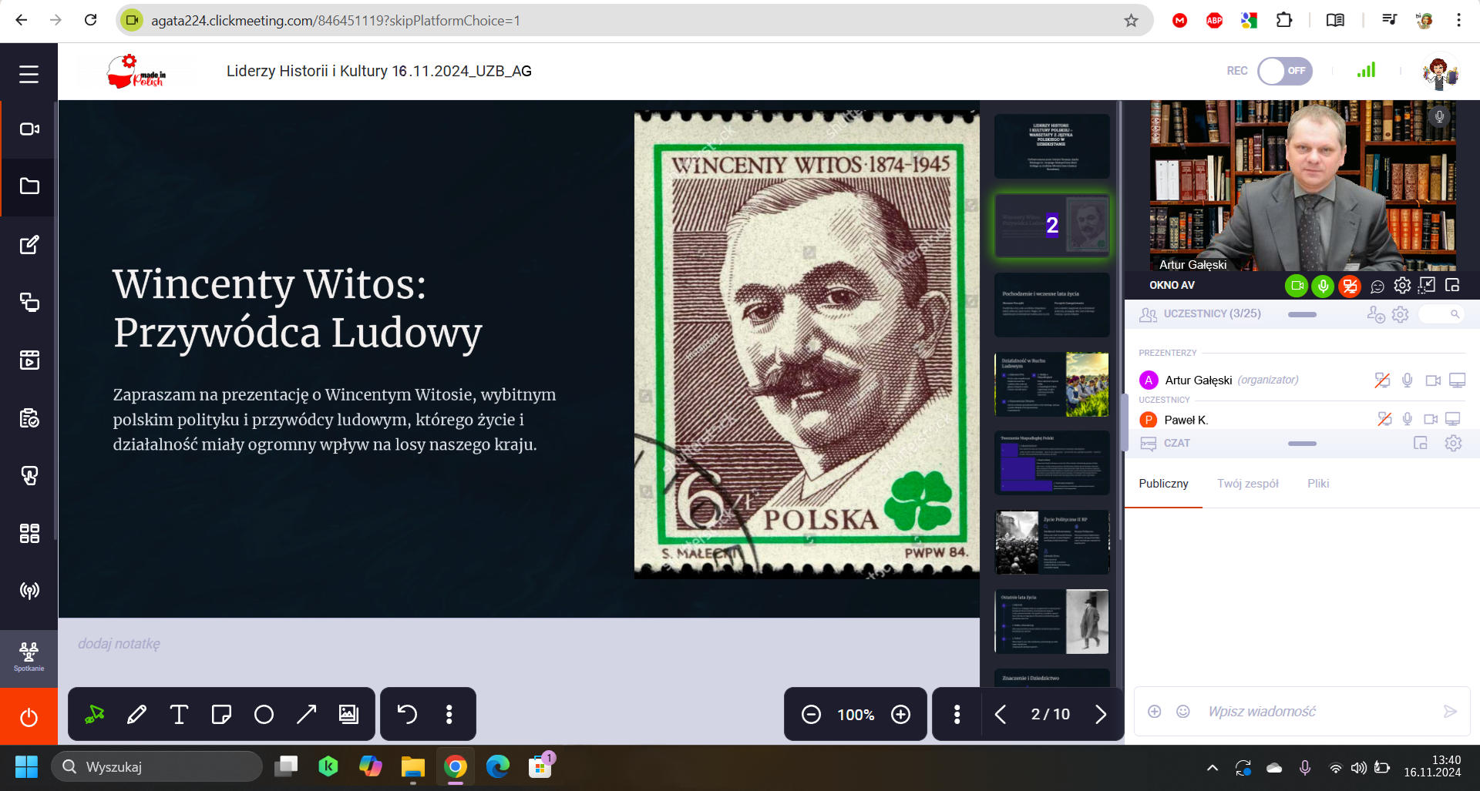Open emoji picker in chat
Viewport: 1480px width, 791px height.
pyautogui.click(x=1183, y=711)
